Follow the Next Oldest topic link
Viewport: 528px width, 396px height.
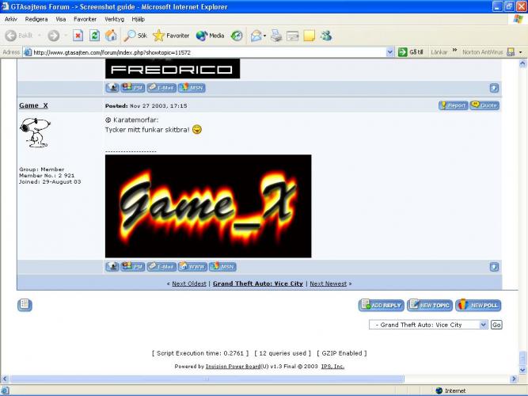[189, 284]
